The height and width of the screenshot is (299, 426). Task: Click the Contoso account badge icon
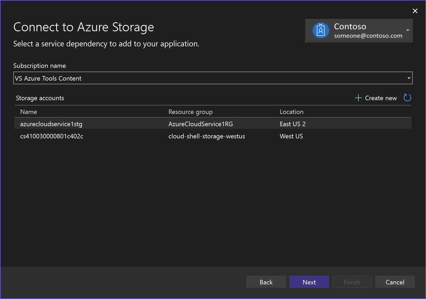(x=321, y=30)
